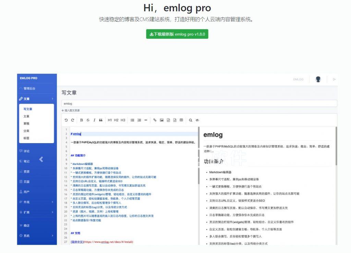The height and width of the screenshot is (253, 351).
Task: Expand the 系统 sidebar menu
Action: (x=37, y=236)
